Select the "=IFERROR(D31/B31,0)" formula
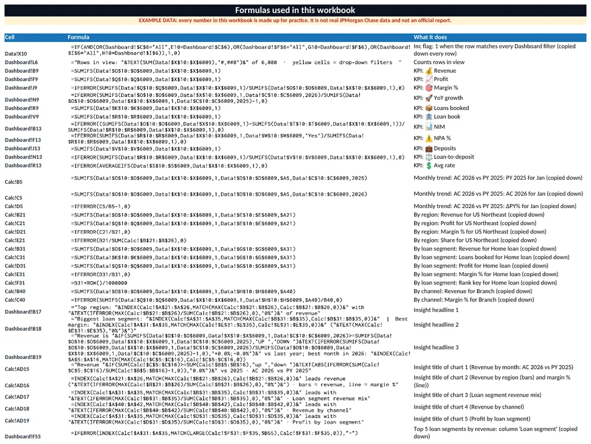This screenshot has height=444, width=591. (x=100, y=275)
